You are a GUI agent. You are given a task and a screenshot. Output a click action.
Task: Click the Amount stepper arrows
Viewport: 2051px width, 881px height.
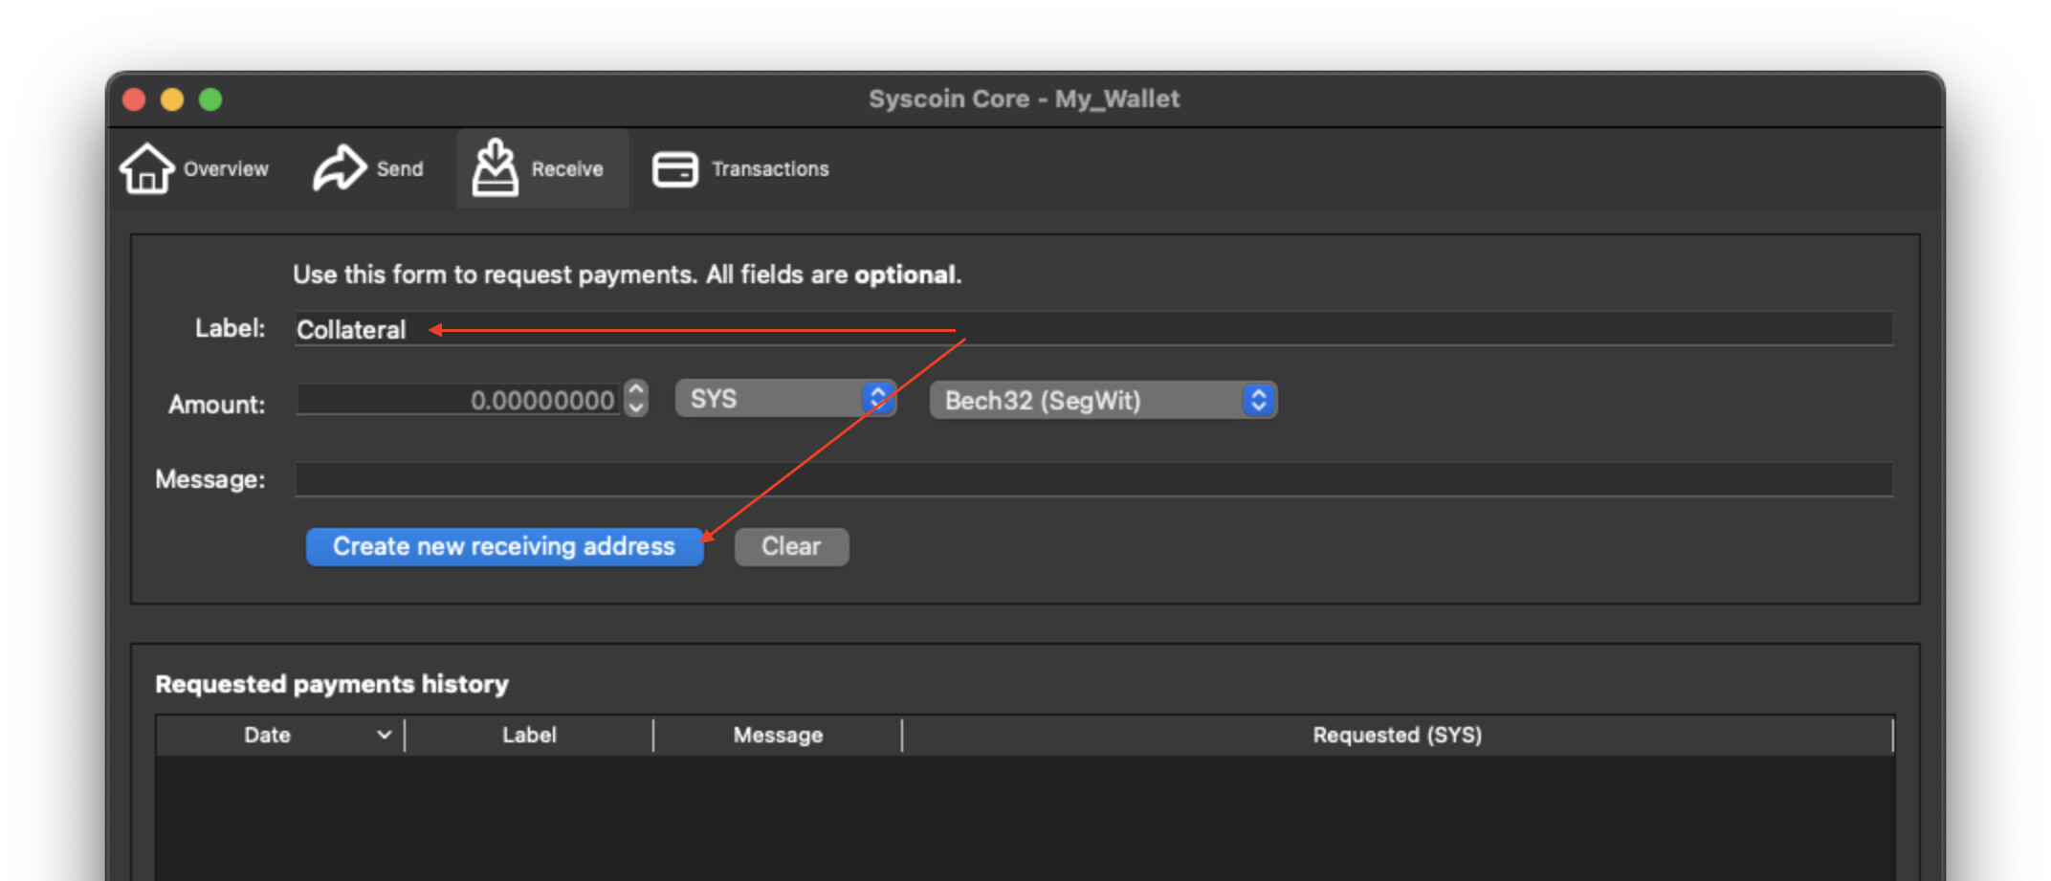pyautogui.click(x=636, y=399)
